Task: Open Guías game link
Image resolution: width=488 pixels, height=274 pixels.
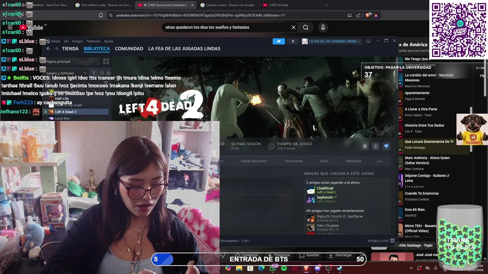Action: click(324, 161)
